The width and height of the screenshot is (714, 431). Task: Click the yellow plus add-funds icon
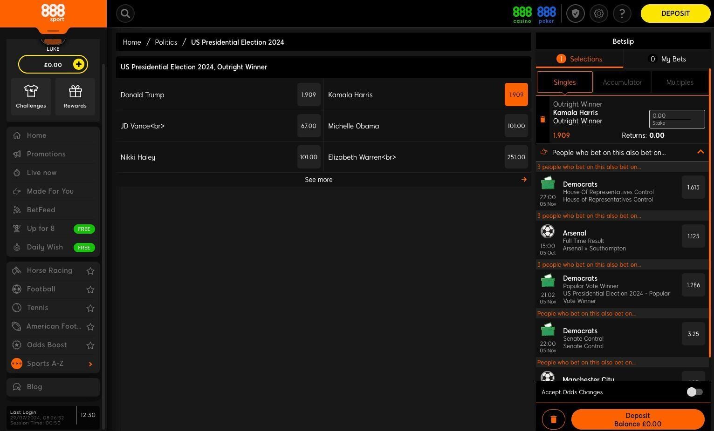(x=79, y=64)
